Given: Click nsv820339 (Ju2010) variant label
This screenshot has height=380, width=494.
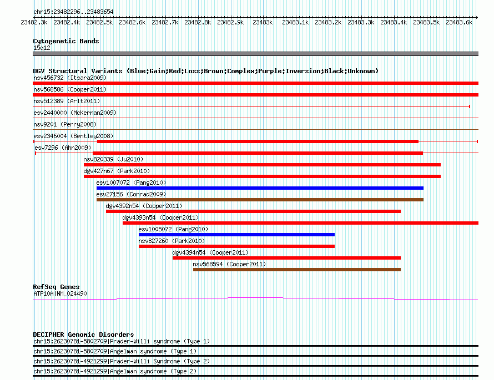Looking at the screenshot, I should click(x=113, y=159).
